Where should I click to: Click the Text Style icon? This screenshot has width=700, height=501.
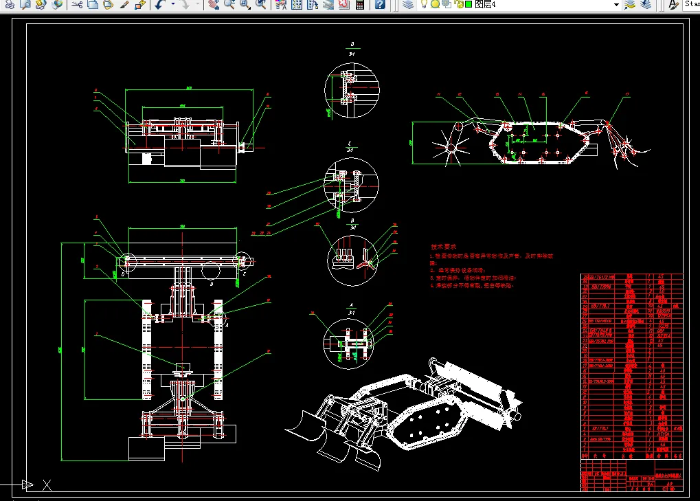(673, 4)
